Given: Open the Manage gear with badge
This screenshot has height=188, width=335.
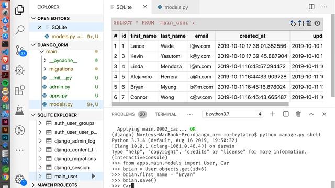Looking at the screenshot, I should pyautogui.click(x=20, y=180).
